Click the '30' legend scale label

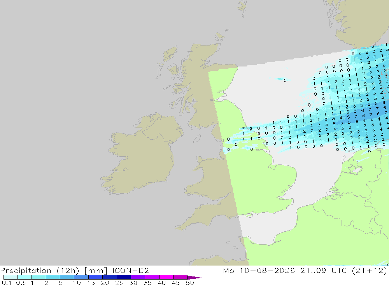[133, 283]
